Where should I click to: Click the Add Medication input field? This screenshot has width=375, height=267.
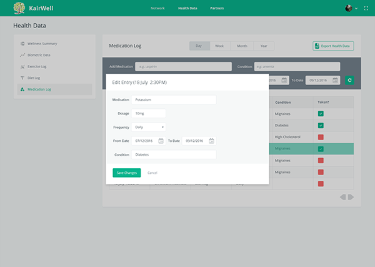click(x=183, y=66)
